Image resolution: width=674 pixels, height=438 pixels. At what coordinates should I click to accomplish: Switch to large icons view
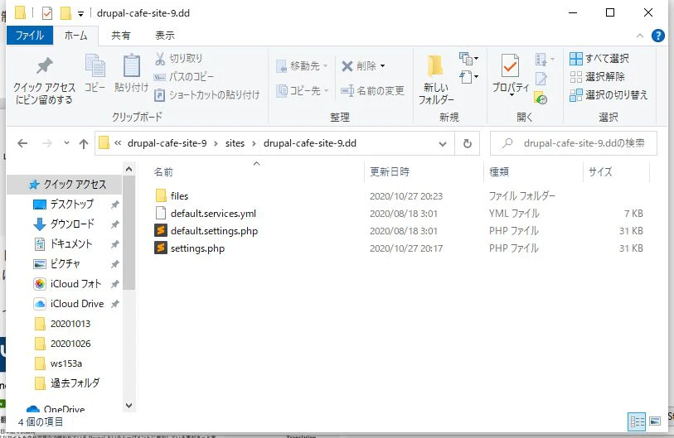click(655, 421)
